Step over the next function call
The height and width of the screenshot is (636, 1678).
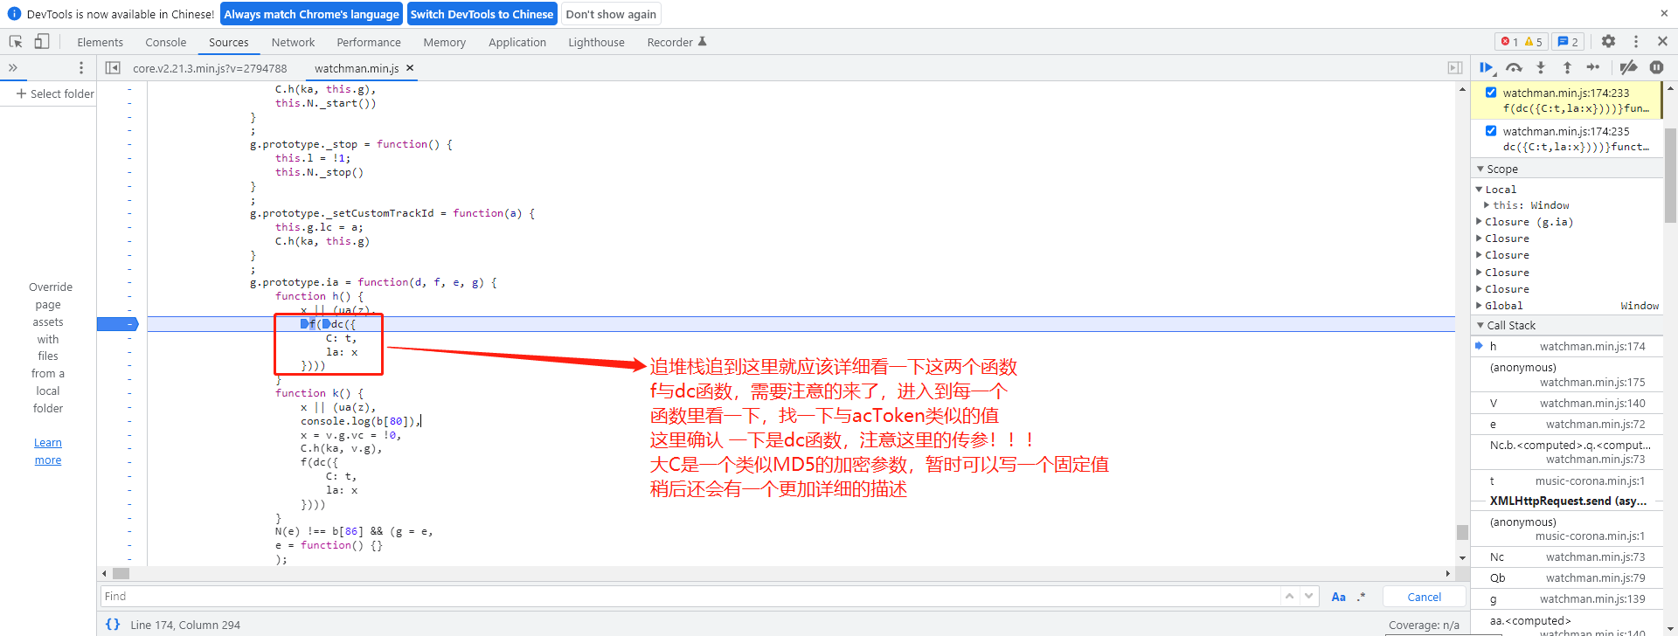pyautogui.click(x=1514, y=67)
